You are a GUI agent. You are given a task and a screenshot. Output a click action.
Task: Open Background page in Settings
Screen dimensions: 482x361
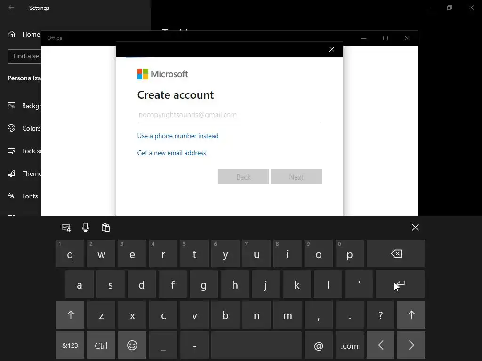coord(24,106)
